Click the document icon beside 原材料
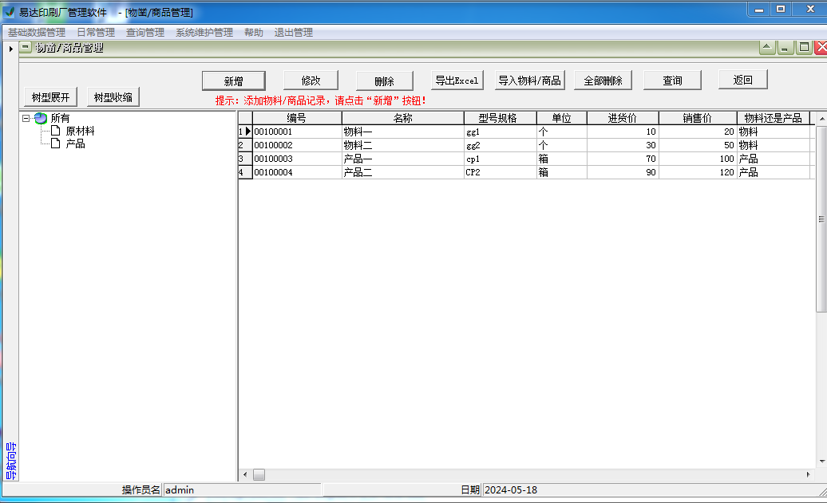This screenshot has height=503, width=827. [x=55, y=131]
